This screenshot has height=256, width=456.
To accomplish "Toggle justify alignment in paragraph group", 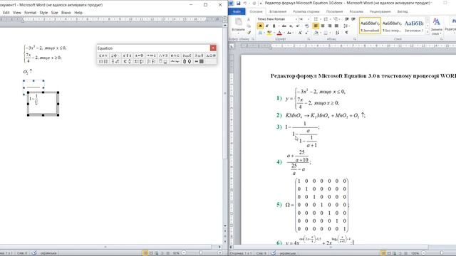I will pos(336,26).
